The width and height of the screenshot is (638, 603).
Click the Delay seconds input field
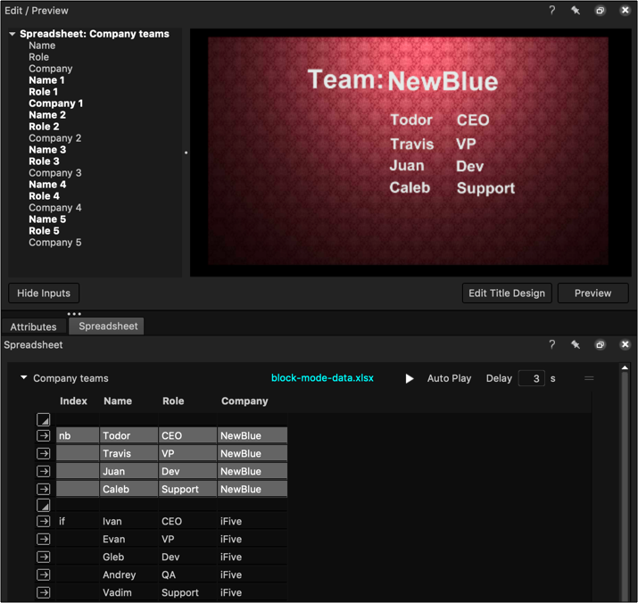pyautogui.click(x=532, y=378)
